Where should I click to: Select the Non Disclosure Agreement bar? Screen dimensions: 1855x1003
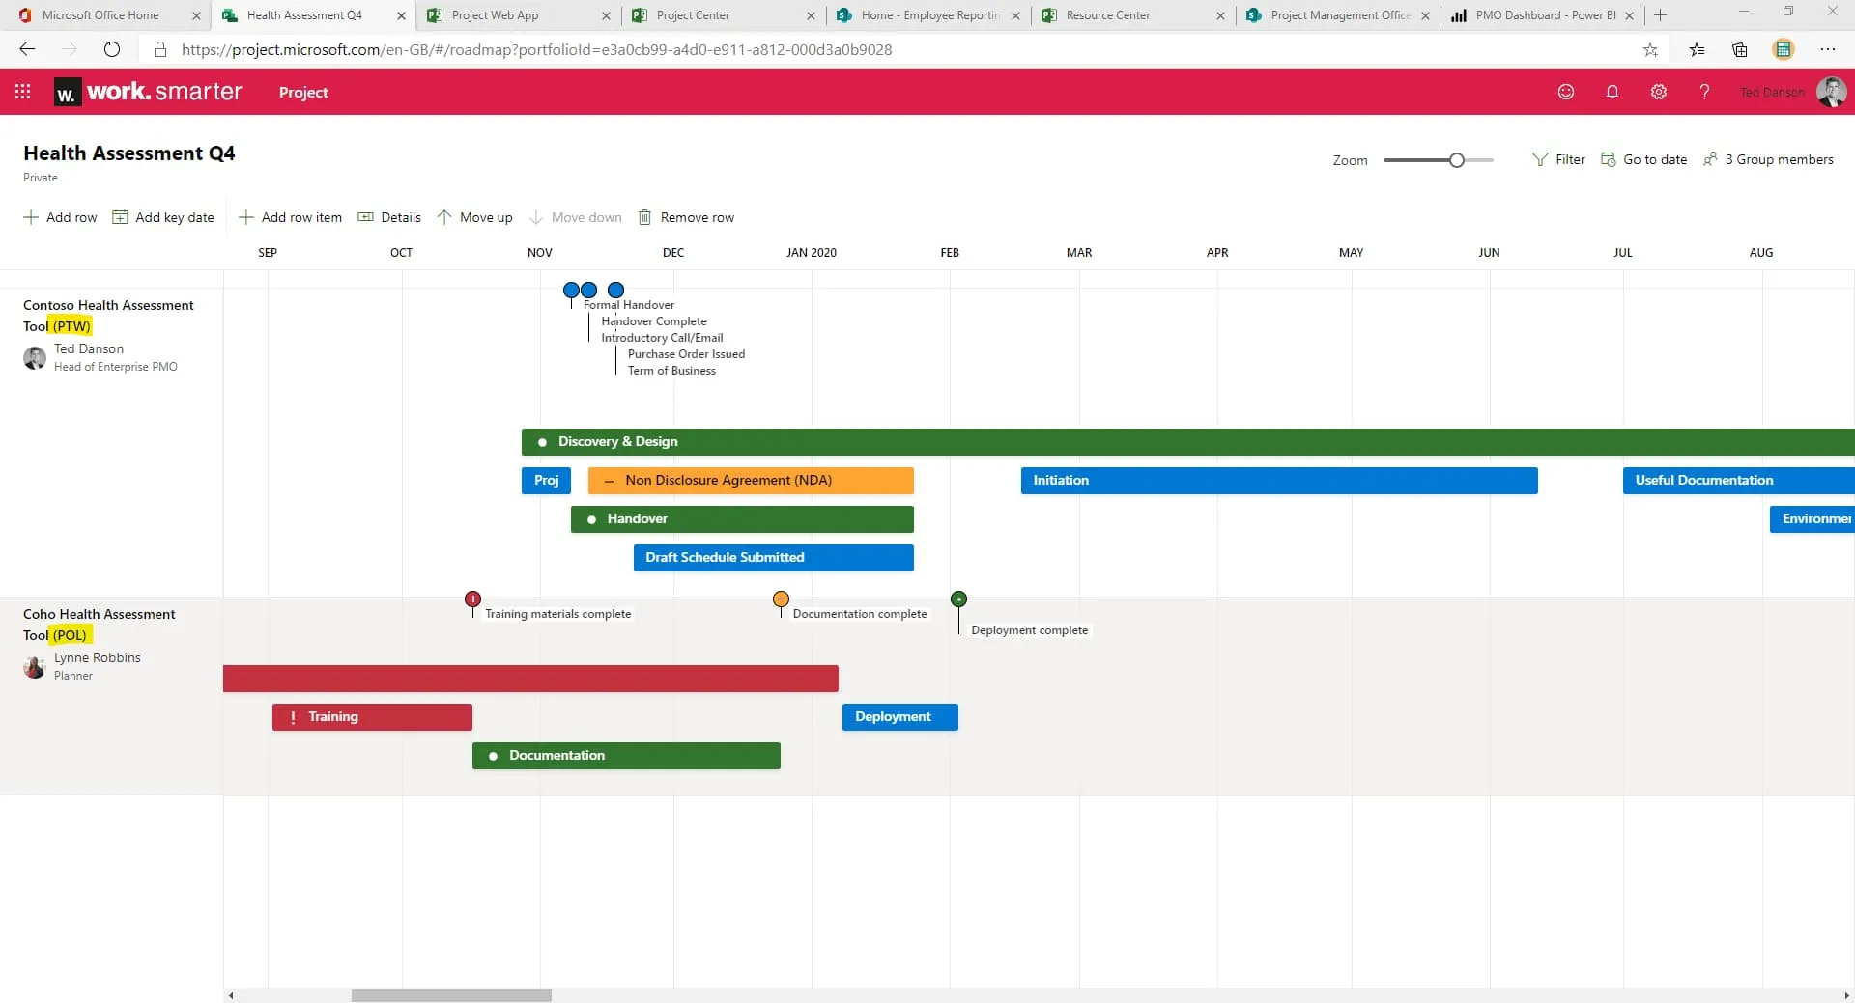pos(750,481)
